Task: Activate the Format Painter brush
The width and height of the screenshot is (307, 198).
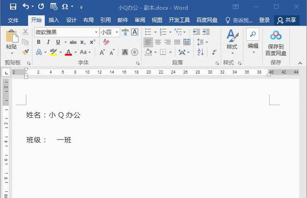Action: [x=26, y=52]
